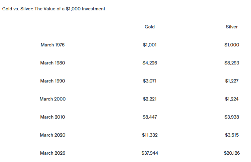Select the $37,944 Gold value
251x162 pixels.
[150, 153]
